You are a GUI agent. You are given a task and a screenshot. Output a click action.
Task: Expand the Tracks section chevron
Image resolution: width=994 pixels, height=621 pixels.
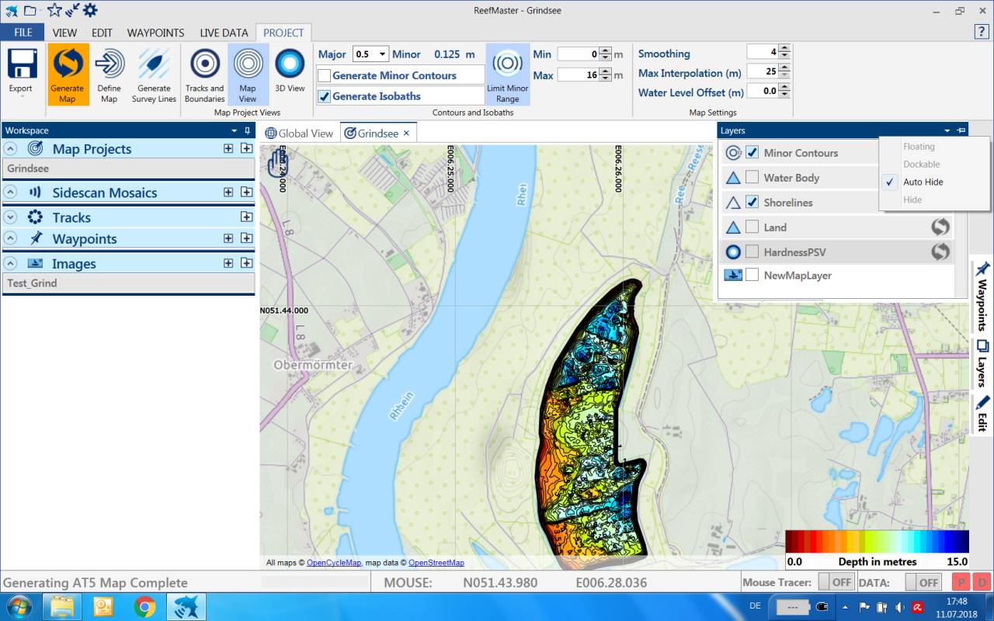pyautogui.click(x=12, y=217)
